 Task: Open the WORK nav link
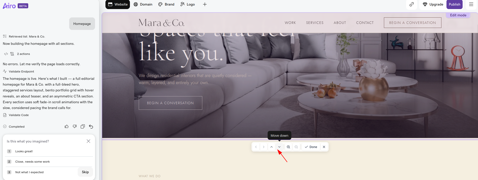pyautogui.click(x=290, y=23)
